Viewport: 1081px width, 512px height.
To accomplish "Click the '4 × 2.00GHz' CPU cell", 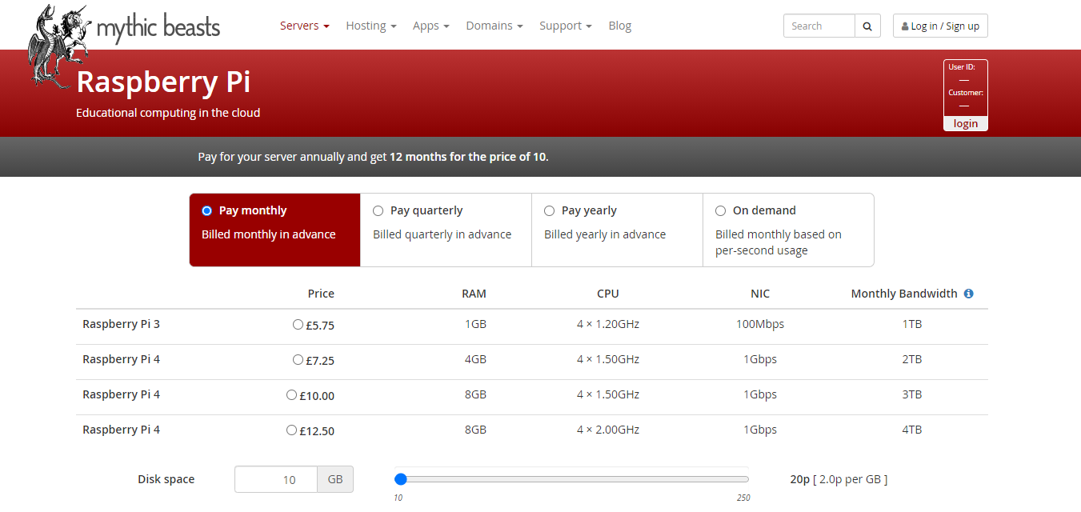I will [x=608, y=430].
